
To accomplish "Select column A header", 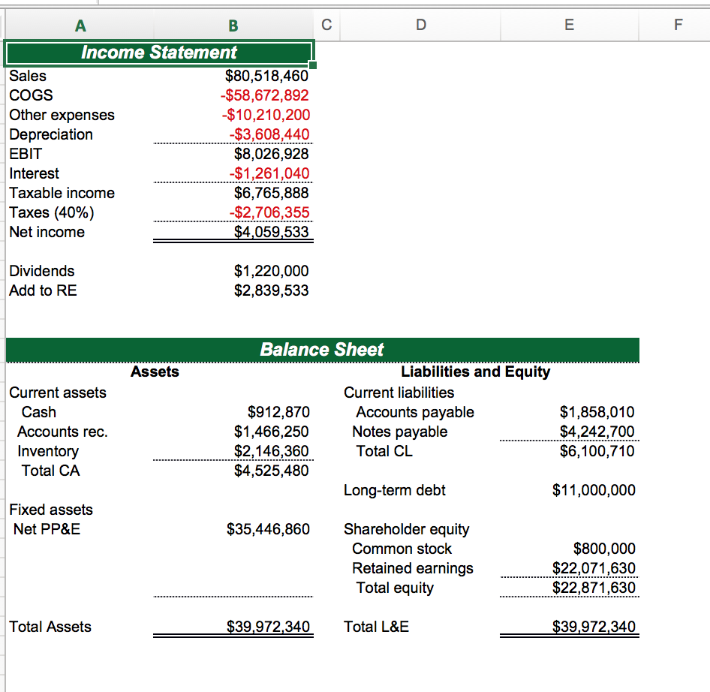I will pos(80,25).
